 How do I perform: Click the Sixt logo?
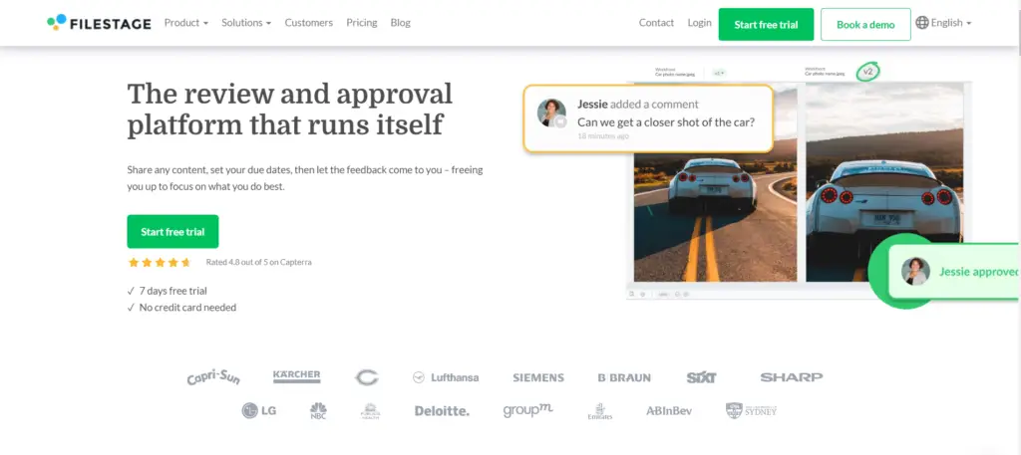pos(701,377)
